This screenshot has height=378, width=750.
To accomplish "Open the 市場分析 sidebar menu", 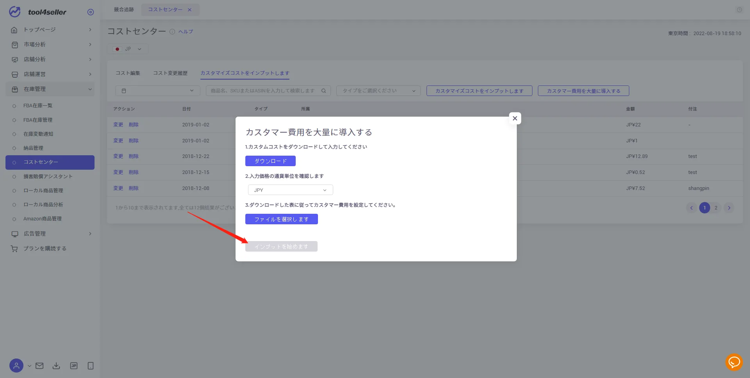I will click(x=50, y=44).
